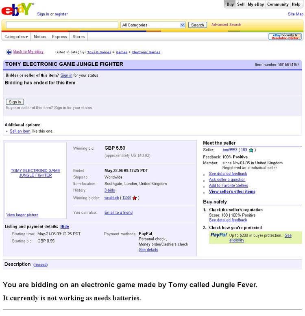Viewport: 305px width, 316px height.
Task: Hide listing and payment details
Action: [65, 226]
